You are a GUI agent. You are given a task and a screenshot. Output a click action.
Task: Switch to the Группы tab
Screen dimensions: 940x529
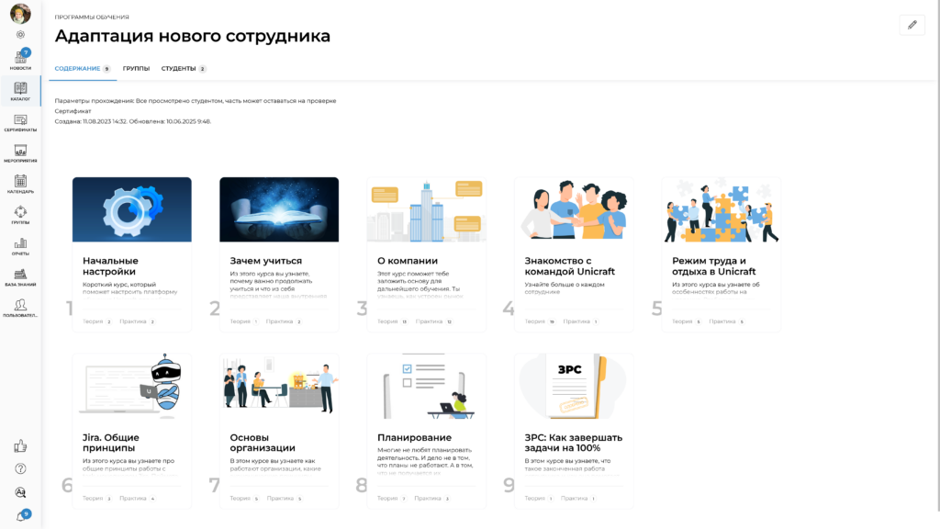click(x=136, y=68)
